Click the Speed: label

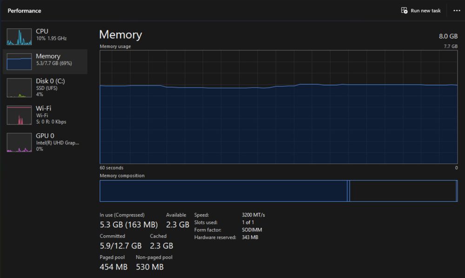click(x=201, y=215)
